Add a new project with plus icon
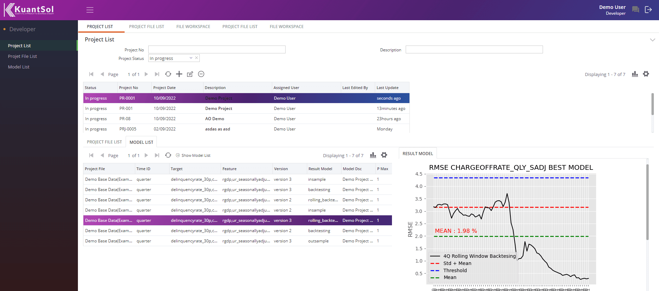Screen dimensions: 659x291 click(179, 74)
